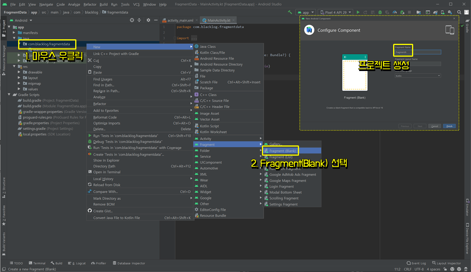
Task: Run the app with green play icon
Action: coord(358,12)
